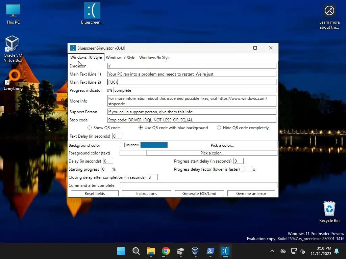This screenshot has height=259, width=346.
Task: Open Recycle Bin desktop icon
Action: click(x=329, y=212)
